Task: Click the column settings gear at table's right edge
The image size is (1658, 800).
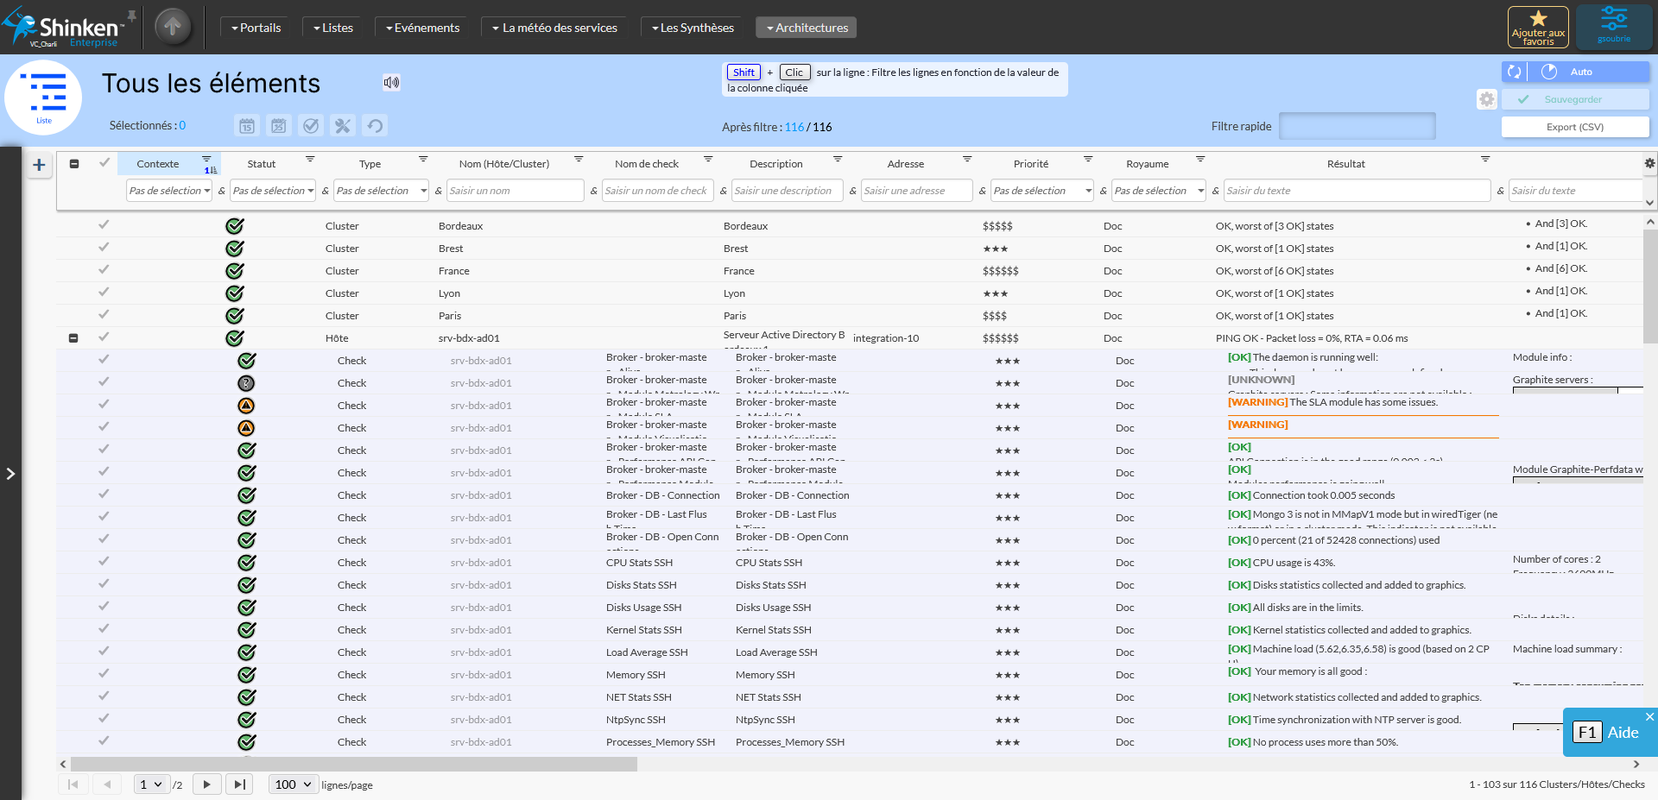Action: pyautogui.click(x=1649, y=163)
